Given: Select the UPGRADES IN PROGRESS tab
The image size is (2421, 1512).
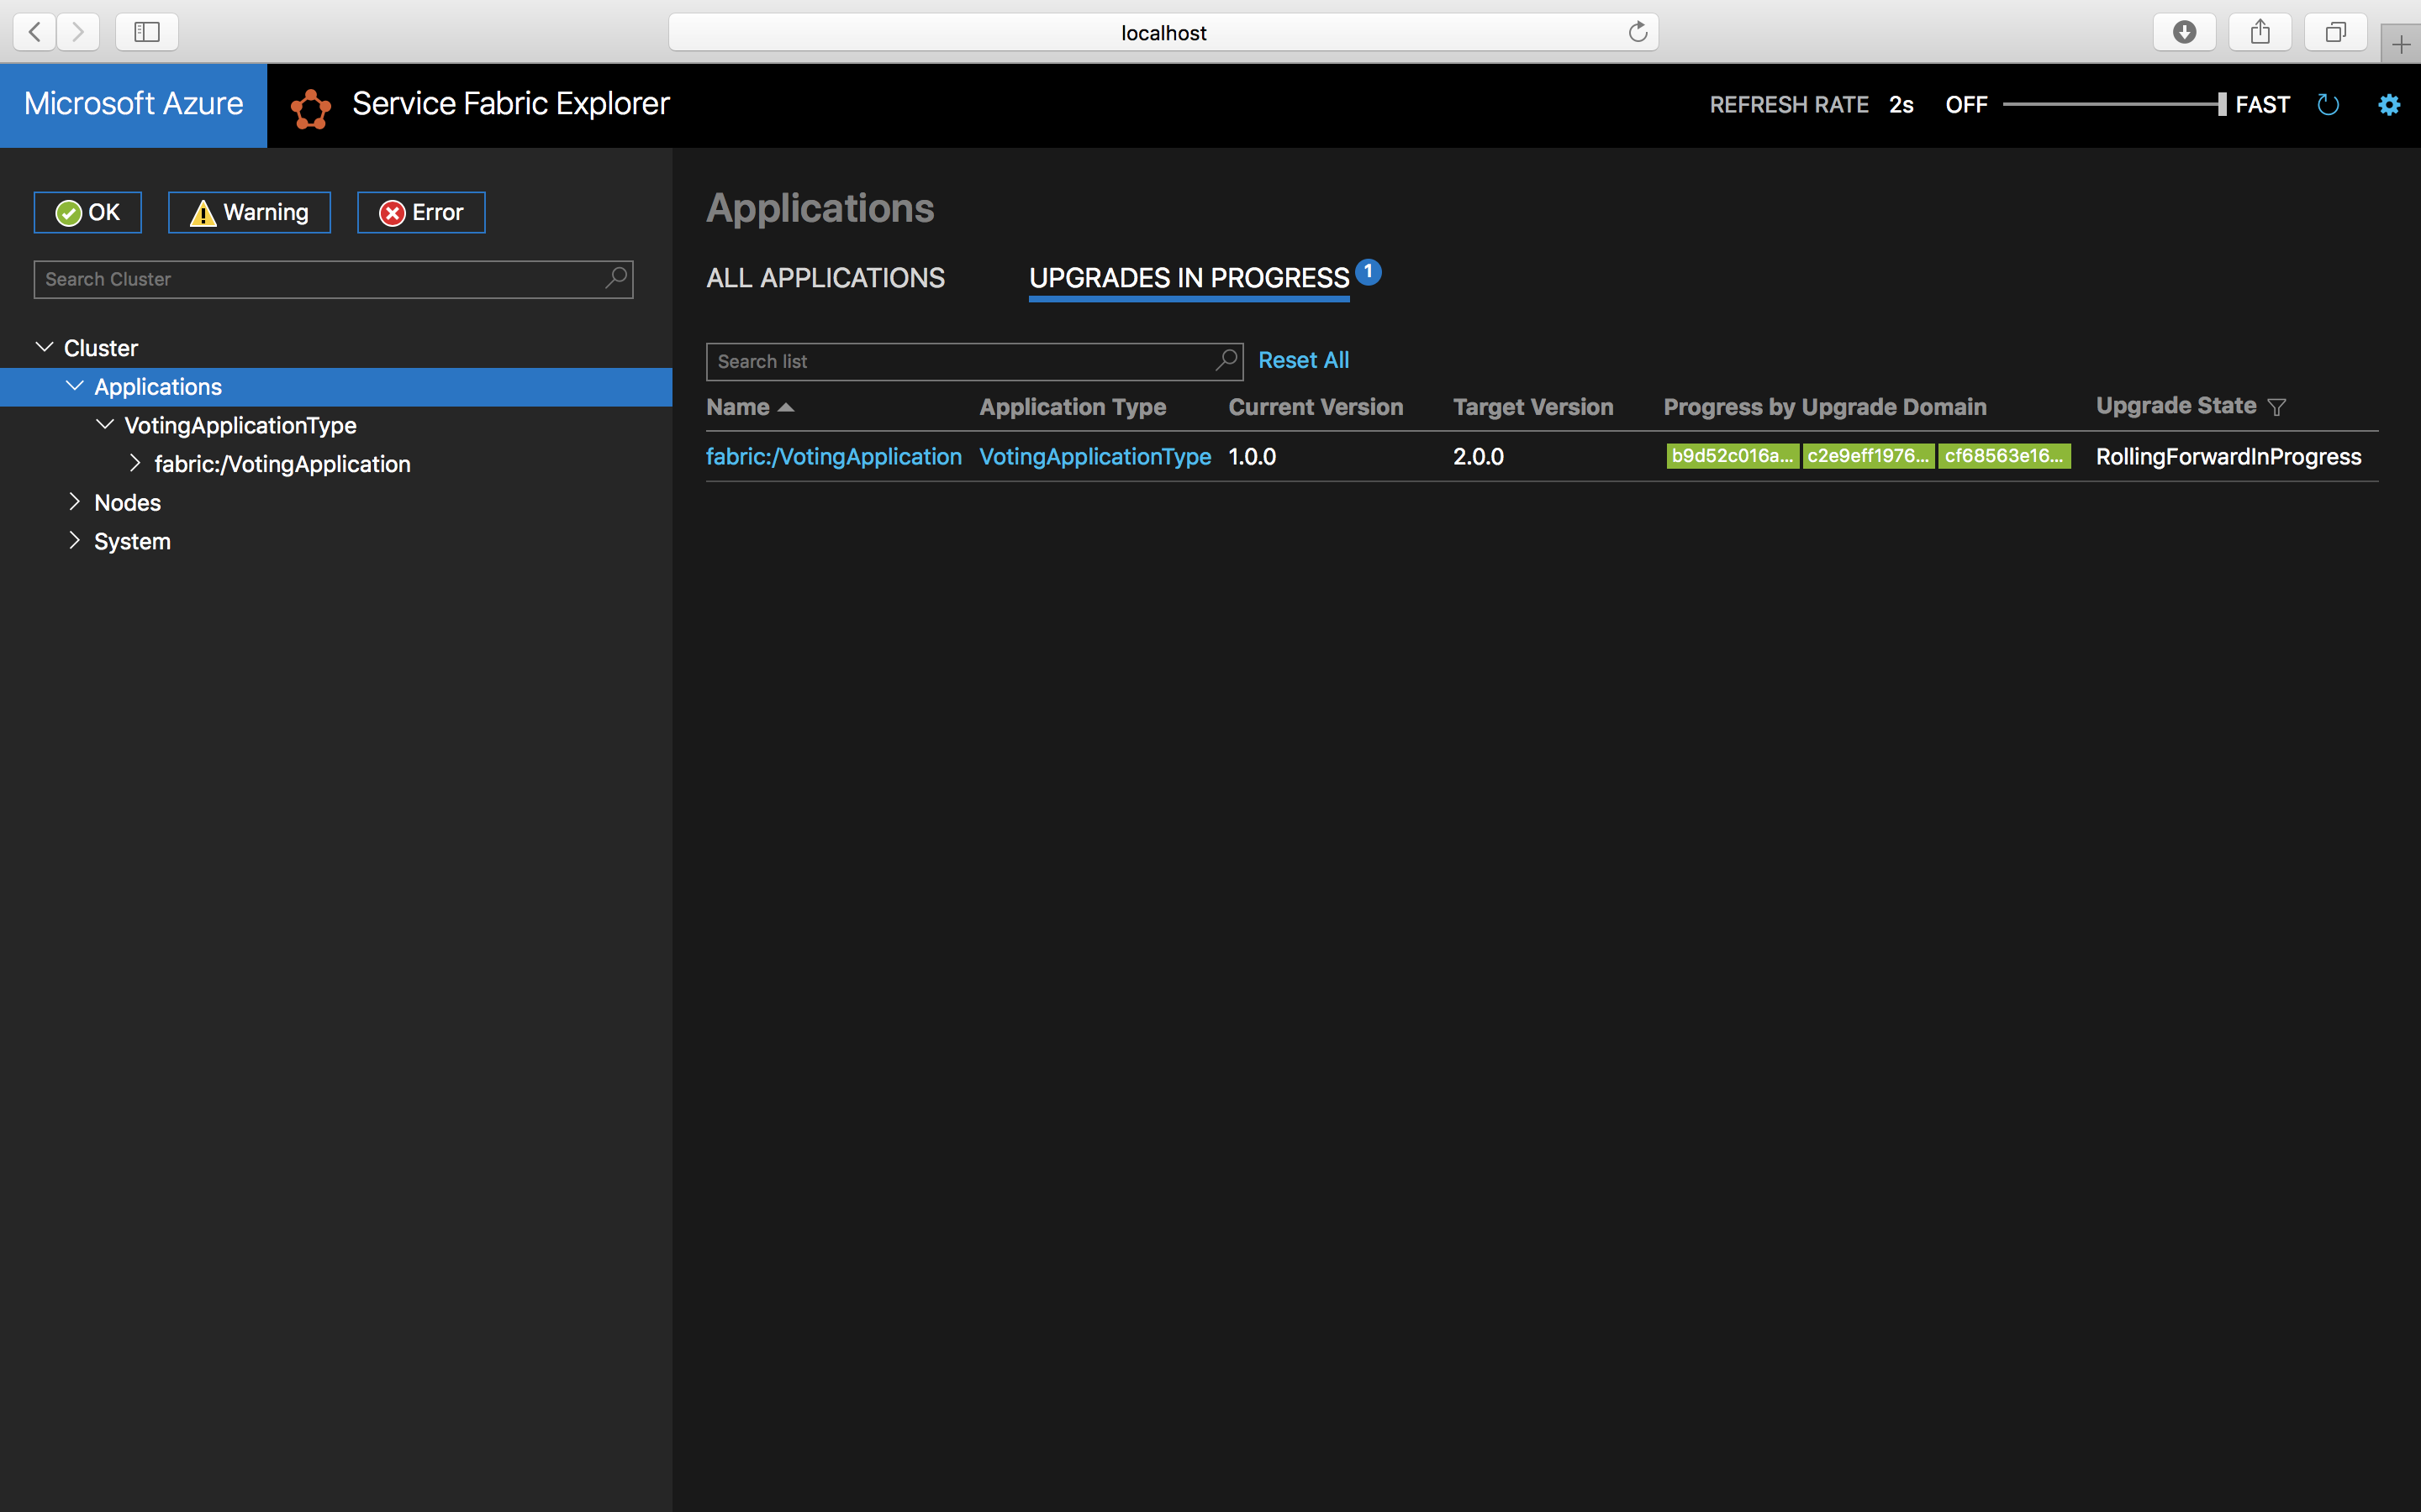Looking at the screenshot, I should (1189, 277).
